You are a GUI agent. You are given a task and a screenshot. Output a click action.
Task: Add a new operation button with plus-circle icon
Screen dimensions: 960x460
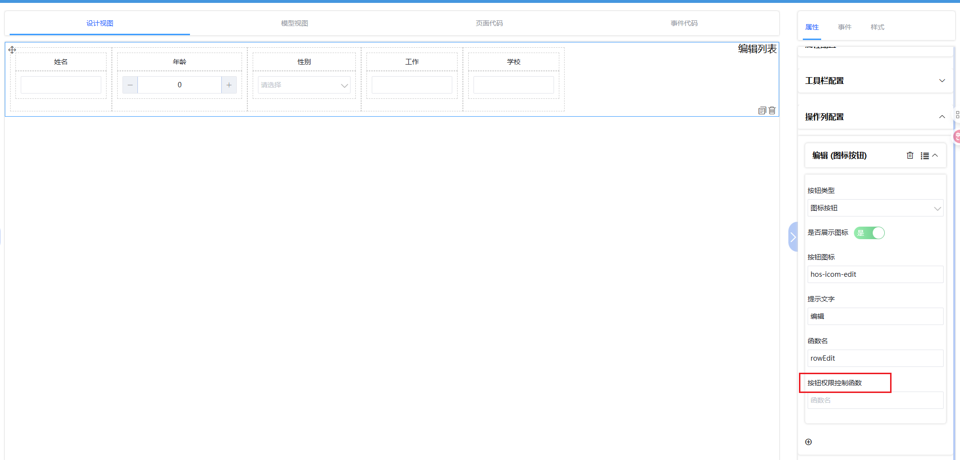coord(809,442)
